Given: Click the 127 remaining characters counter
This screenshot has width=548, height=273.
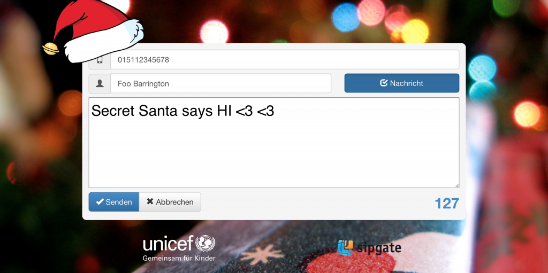Looking at the screenshot, I should point(447,203).
